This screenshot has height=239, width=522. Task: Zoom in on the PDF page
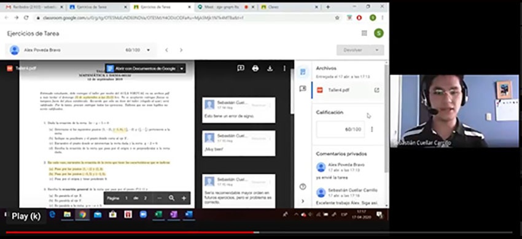coord(184,198)
